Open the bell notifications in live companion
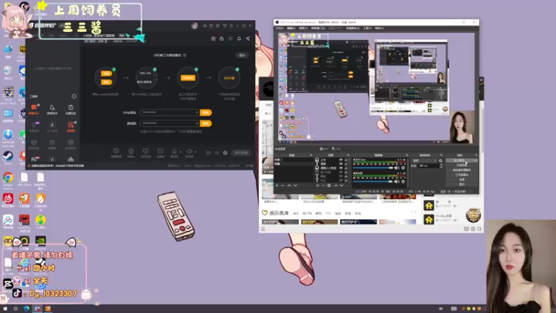 (239, 38)
